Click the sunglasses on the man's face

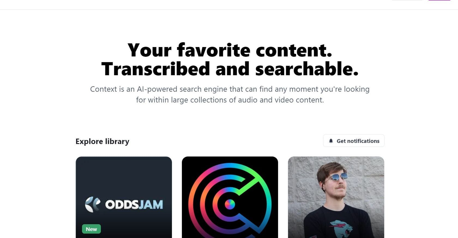[x=337, y=177]
